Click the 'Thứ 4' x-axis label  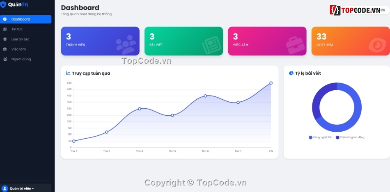pos(140,151)
